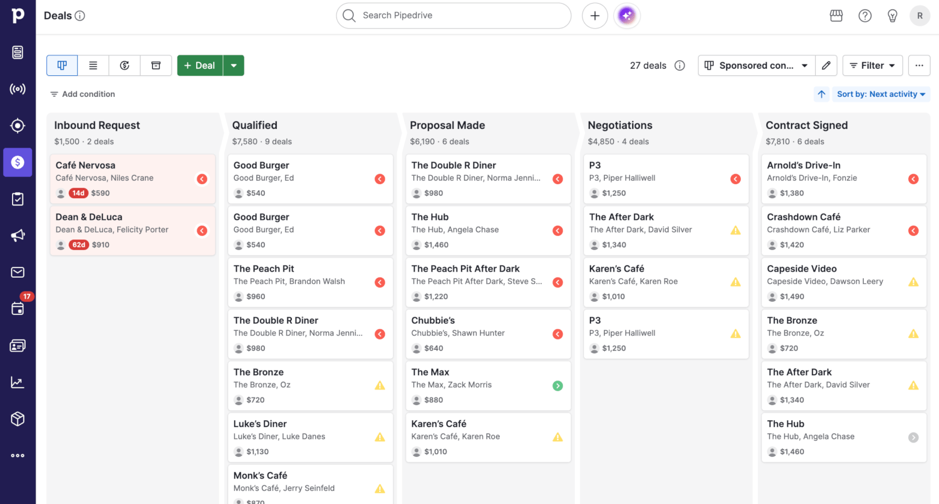The image size is (939, 504).
Task: Open the Chubbie's deal card
Action: [x=488, y=334]
